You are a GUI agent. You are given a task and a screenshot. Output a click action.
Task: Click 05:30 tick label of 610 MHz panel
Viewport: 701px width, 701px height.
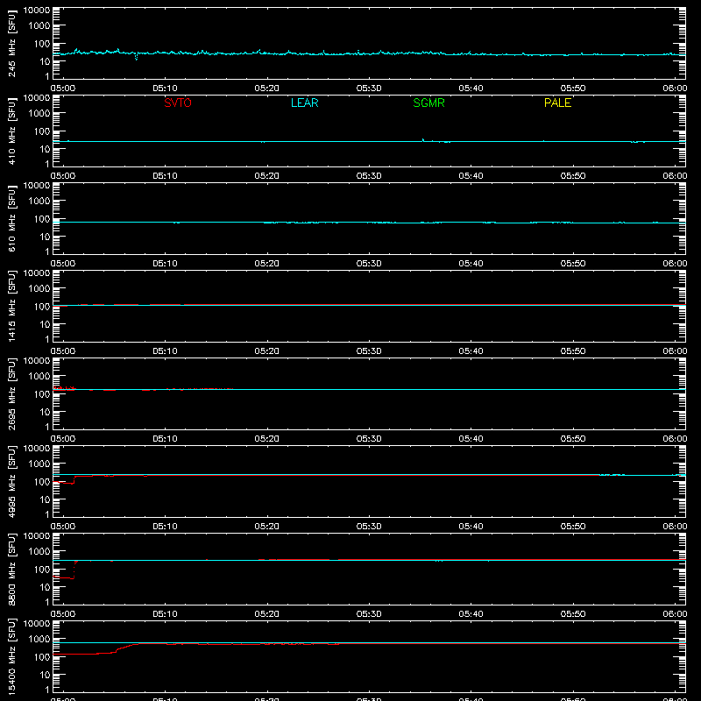[x=369, y=264]
